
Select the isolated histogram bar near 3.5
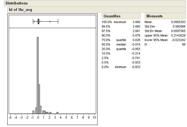coord(57,113)
